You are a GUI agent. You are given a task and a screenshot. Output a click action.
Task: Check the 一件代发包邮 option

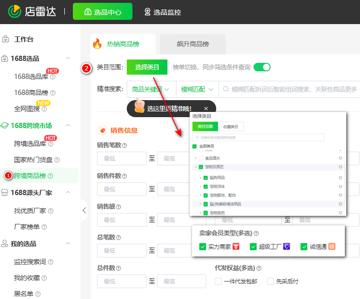coord(219,282)
